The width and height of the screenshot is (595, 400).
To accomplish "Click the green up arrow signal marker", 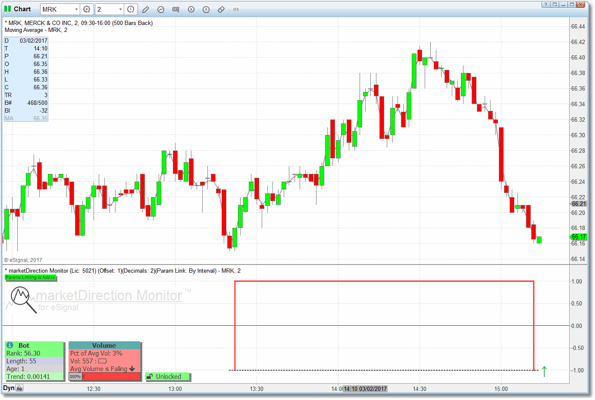I will point(545,371).
